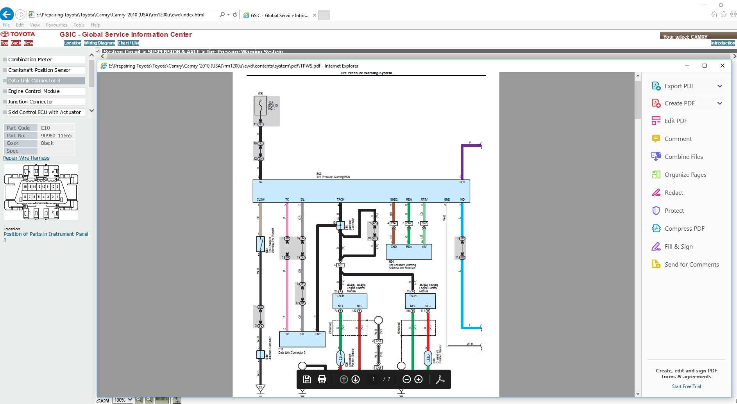Open the Help menu
Viewport: 737px width, 404px height.
point(95,25)
